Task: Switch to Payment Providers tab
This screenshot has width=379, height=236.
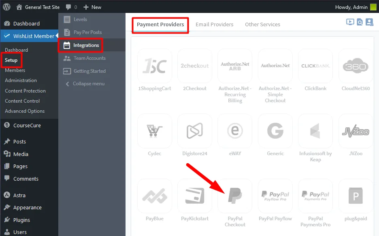Action: (x=160, y=24)
